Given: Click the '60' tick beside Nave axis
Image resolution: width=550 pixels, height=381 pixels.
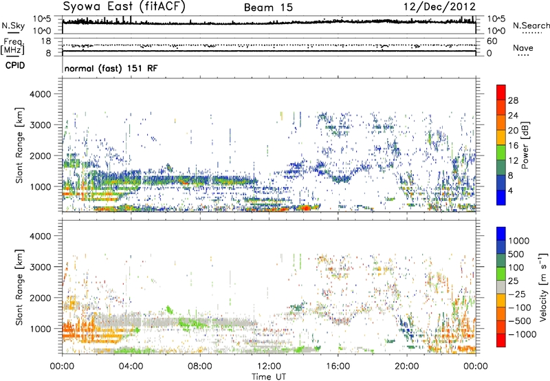Looking at the screenshot, I should click(x=492, y=41).
